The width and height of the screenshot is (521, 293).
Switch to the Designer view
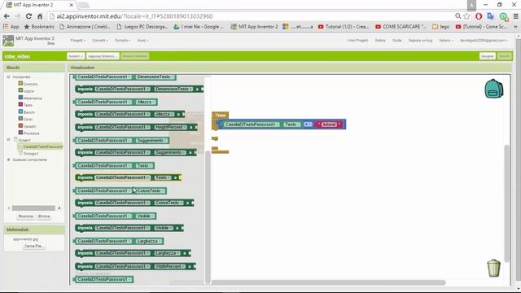(487, 56)
